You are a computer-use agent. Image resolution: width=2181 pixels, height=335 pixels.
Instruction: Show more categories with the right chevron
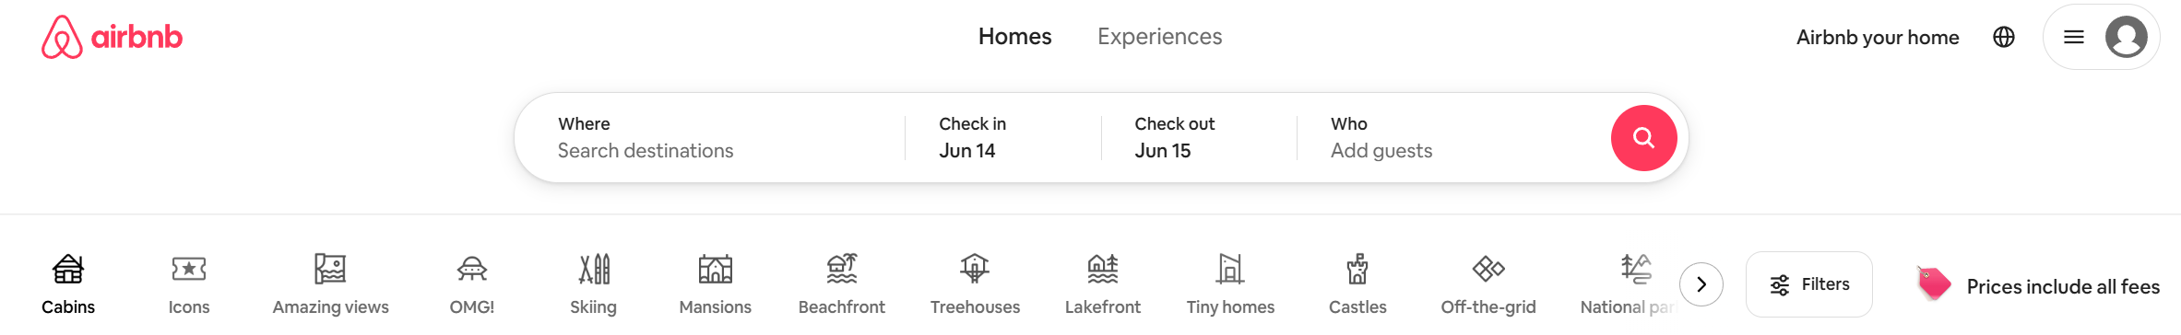coord(1701,284)
